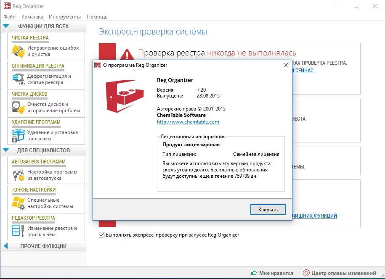Select ТОНКИЕ НАСТРОЙКИ heading

(34, 190)
